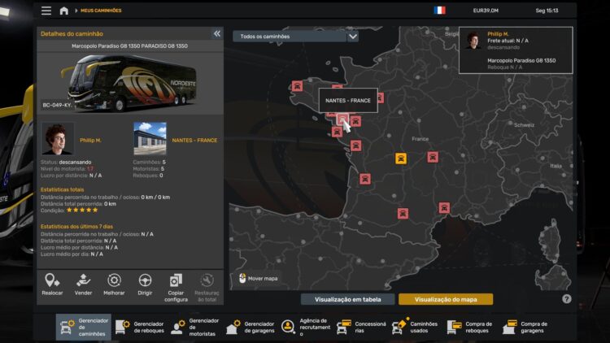The width and height of the screenshot is (610, 343).
Task: Open the hamburger main menu
Action: click(46, 11)
